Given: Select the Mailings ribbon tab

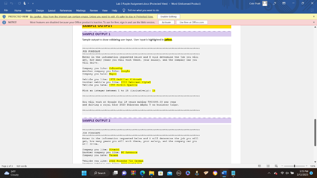Looking at the screenshot, I should [x=81, y=11].
